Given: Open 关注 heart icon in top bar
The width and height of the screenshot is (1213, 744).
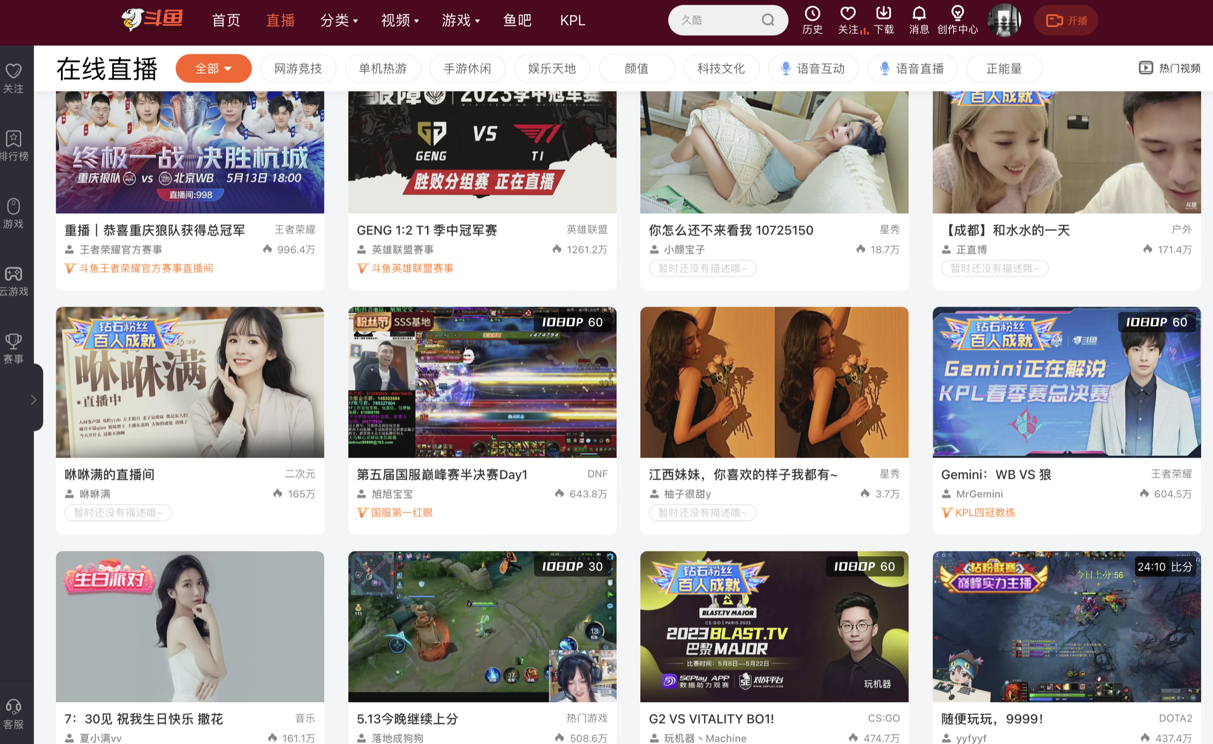Looking at the screenshot, I should (x=848, y=13).
